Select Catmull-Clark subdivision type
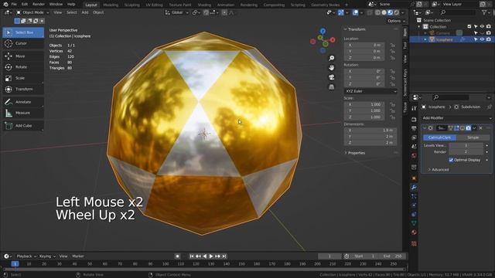The width and height of the screenshot is (495, 278). pos(440,137)
